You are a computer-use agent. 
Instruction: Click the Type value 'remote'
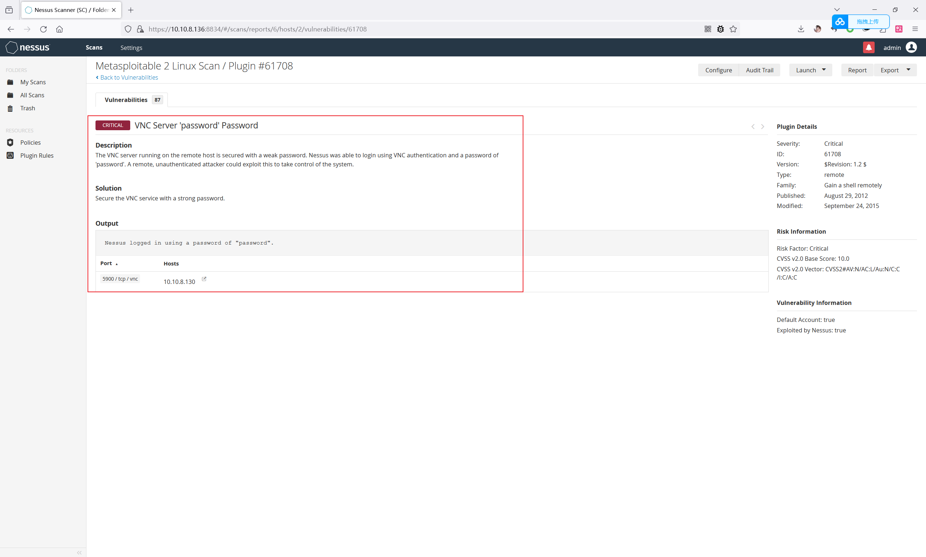[834, 175]
